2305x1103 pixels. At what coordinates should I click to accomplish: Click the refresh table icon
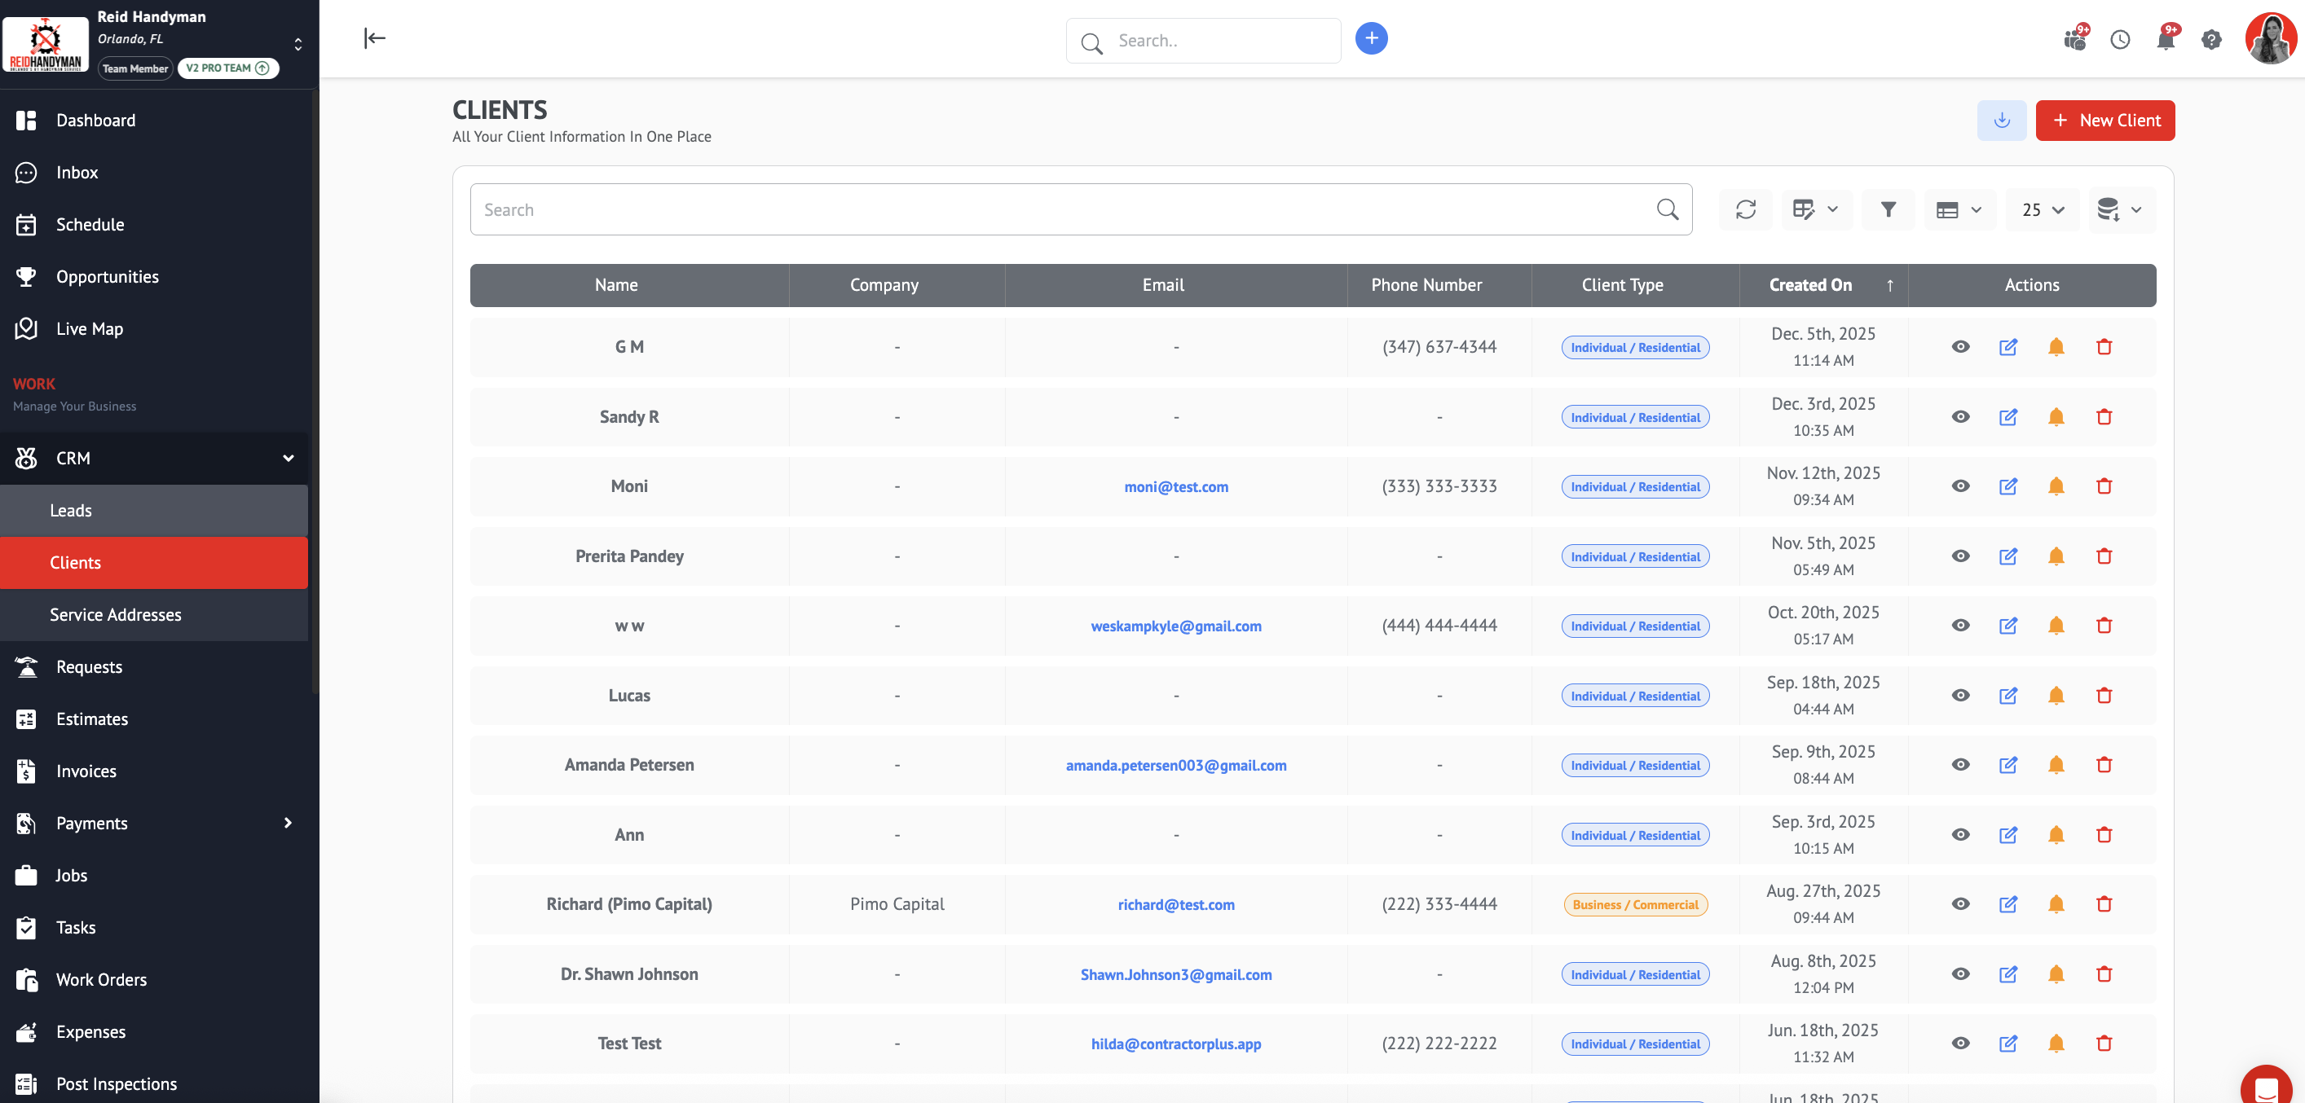(1745, 209)
